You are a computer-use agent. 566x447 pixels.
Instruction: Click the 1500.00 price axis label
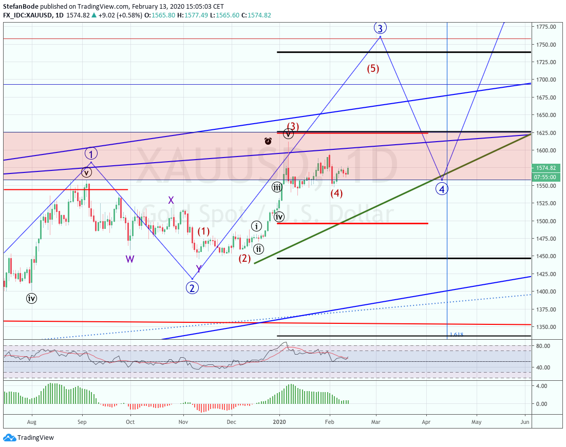click(x=546, y=221)
